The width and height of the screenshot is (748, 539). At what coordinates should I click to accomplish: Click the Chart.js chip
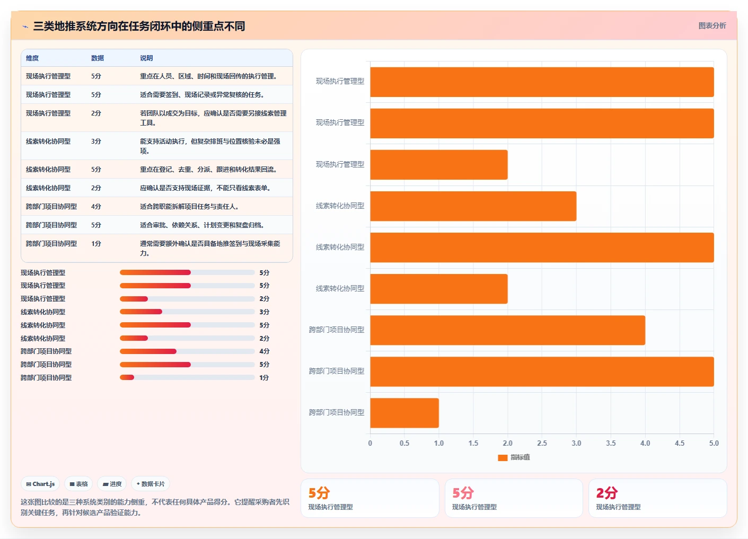tap(40, 484)
